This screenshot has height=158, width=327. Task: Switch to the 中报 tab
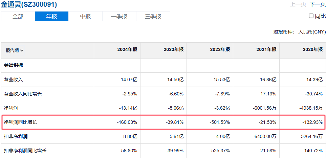click(x=85, y=16)
